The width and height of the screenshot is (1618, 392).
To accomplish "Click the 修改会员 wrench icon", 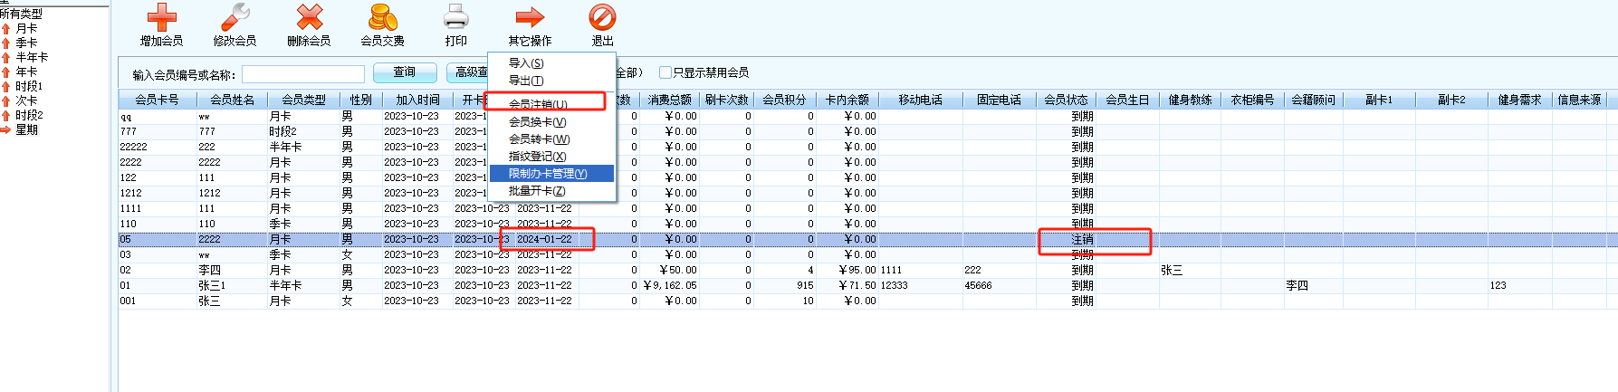I will pos(235,18).
